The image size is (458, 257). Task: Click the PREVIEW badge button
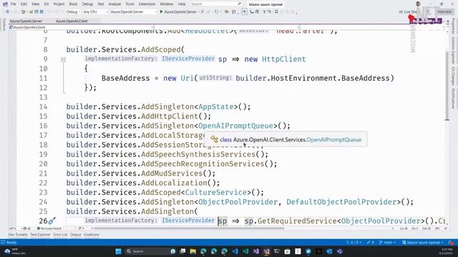pyautogui.click(x=444, y=11)
